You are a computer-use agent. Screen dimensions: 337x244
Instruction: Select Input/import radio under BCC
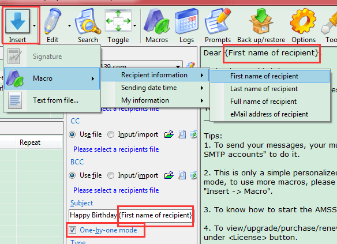tap(111, 175)
